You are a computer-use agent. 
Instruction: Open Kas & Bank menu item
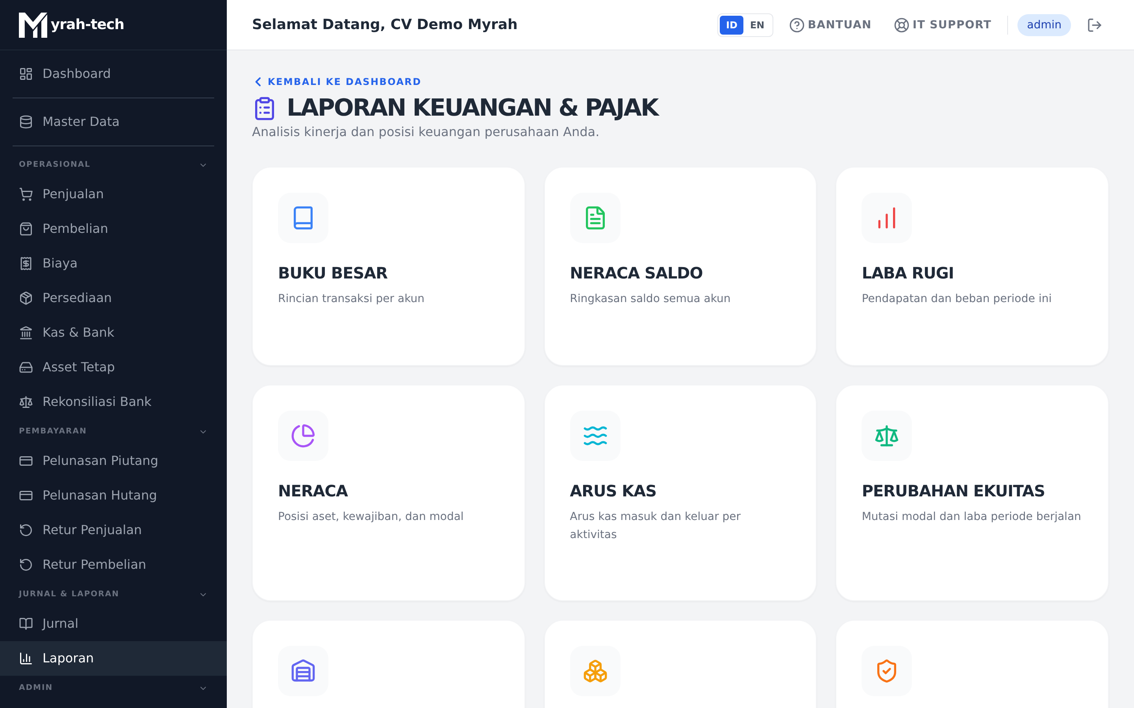(x=113, y=332)
